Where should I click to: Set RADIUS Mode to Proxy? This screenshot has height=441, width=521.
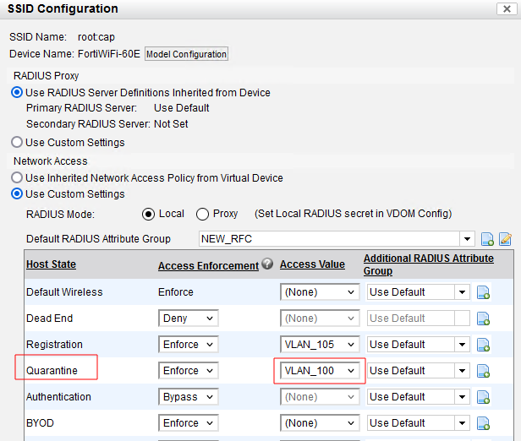(x=203, y=214)
